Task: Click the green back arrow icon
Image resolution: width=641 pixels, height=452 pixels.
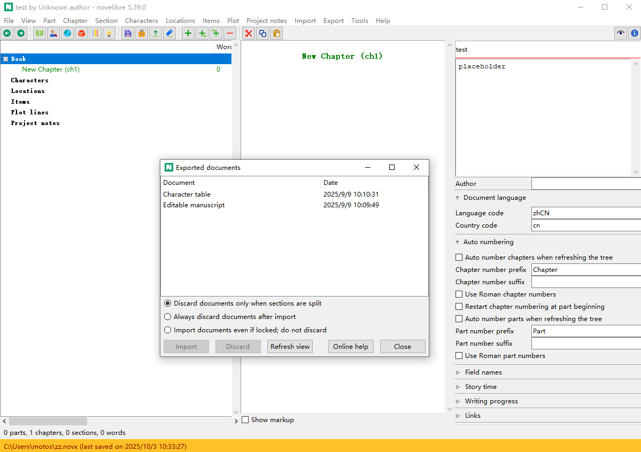Action: [x=7, y=34]
